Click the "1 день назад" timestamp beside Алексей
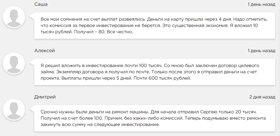 click(x=261, y=51)
